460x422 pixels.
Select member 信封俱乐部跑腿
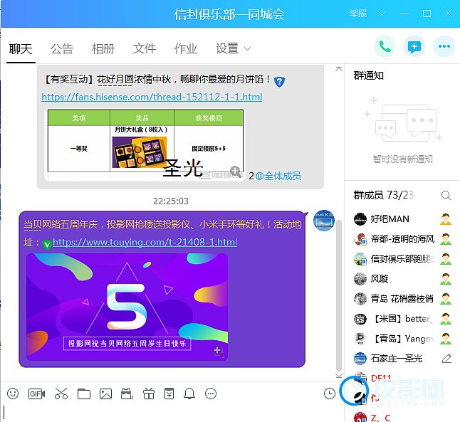pyautogui.click(x=402, y=259)
